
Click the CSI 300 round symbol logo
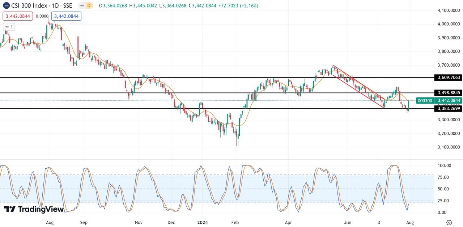7,6
